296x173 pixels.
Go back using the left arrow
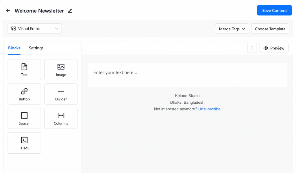(8, 11)
